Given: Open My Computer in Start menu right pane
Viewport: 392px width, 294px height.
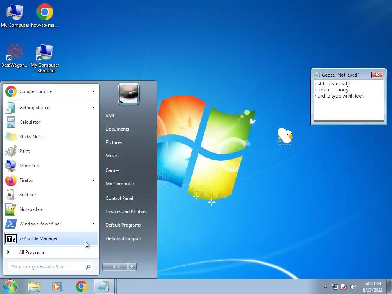Looking at the screenshot, I should (x=120, y=184).
